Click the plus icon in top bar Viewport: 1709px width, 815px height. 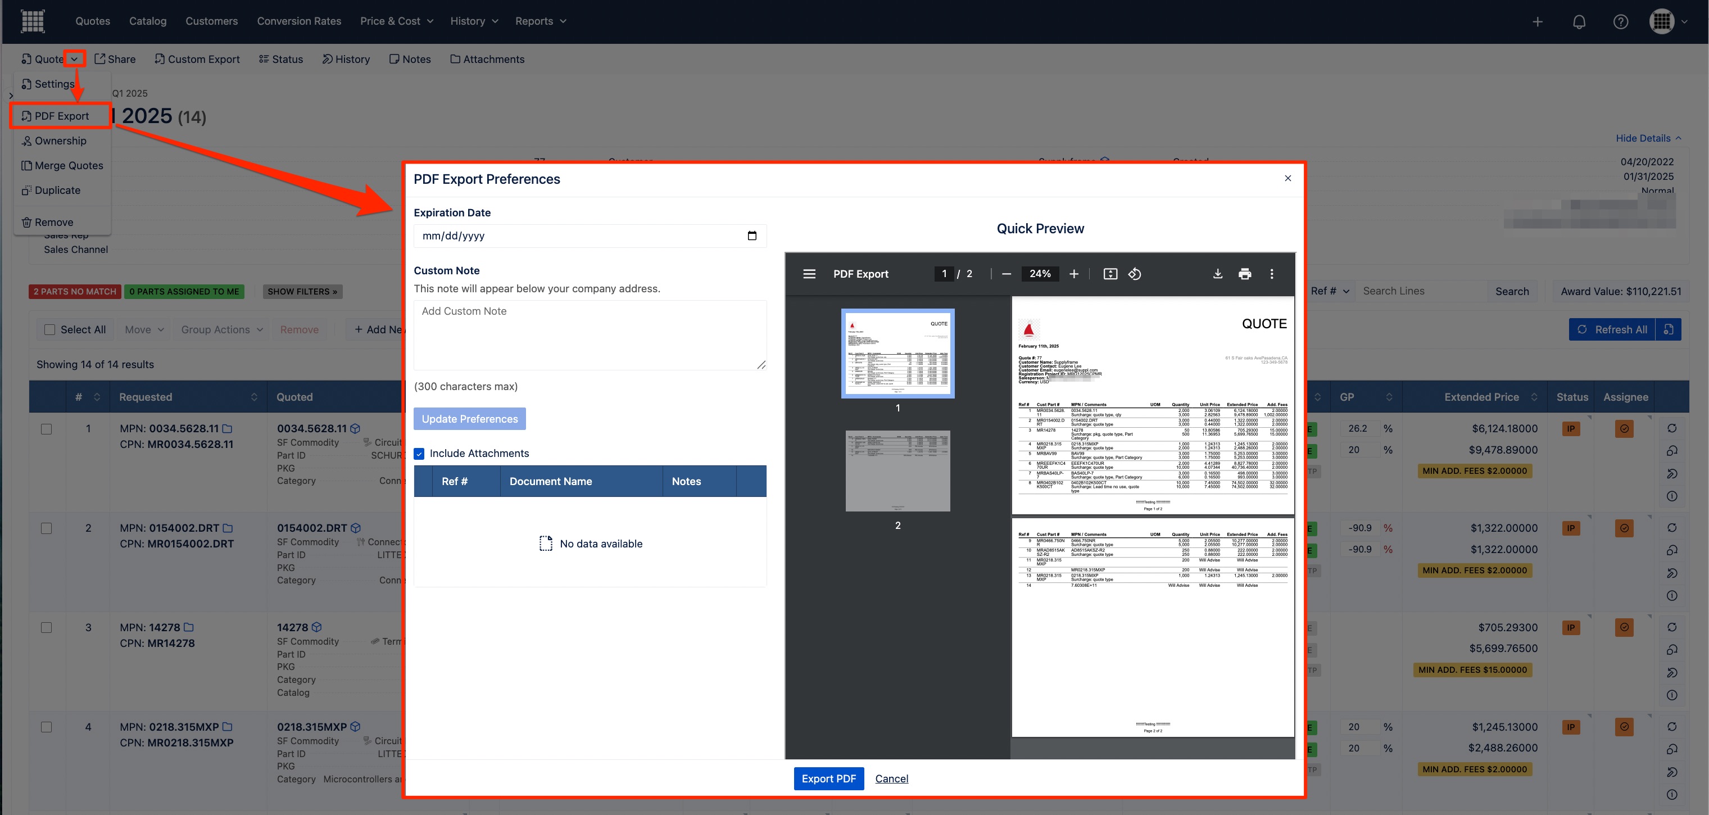tap(1537, 22)
